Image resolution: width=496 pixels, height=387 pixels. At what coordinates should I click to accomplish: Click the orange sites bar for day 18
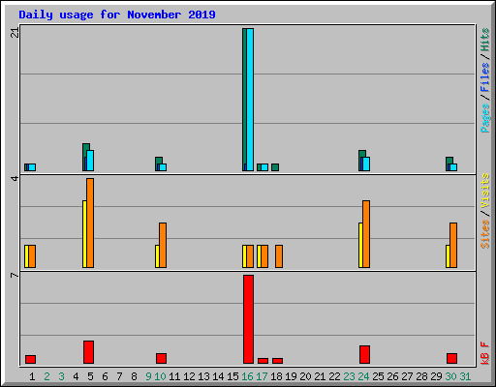coord(279,256)
